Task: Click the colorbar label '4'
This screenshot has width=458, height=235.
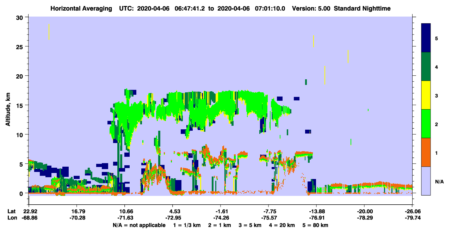Action: tap(437, 67)
